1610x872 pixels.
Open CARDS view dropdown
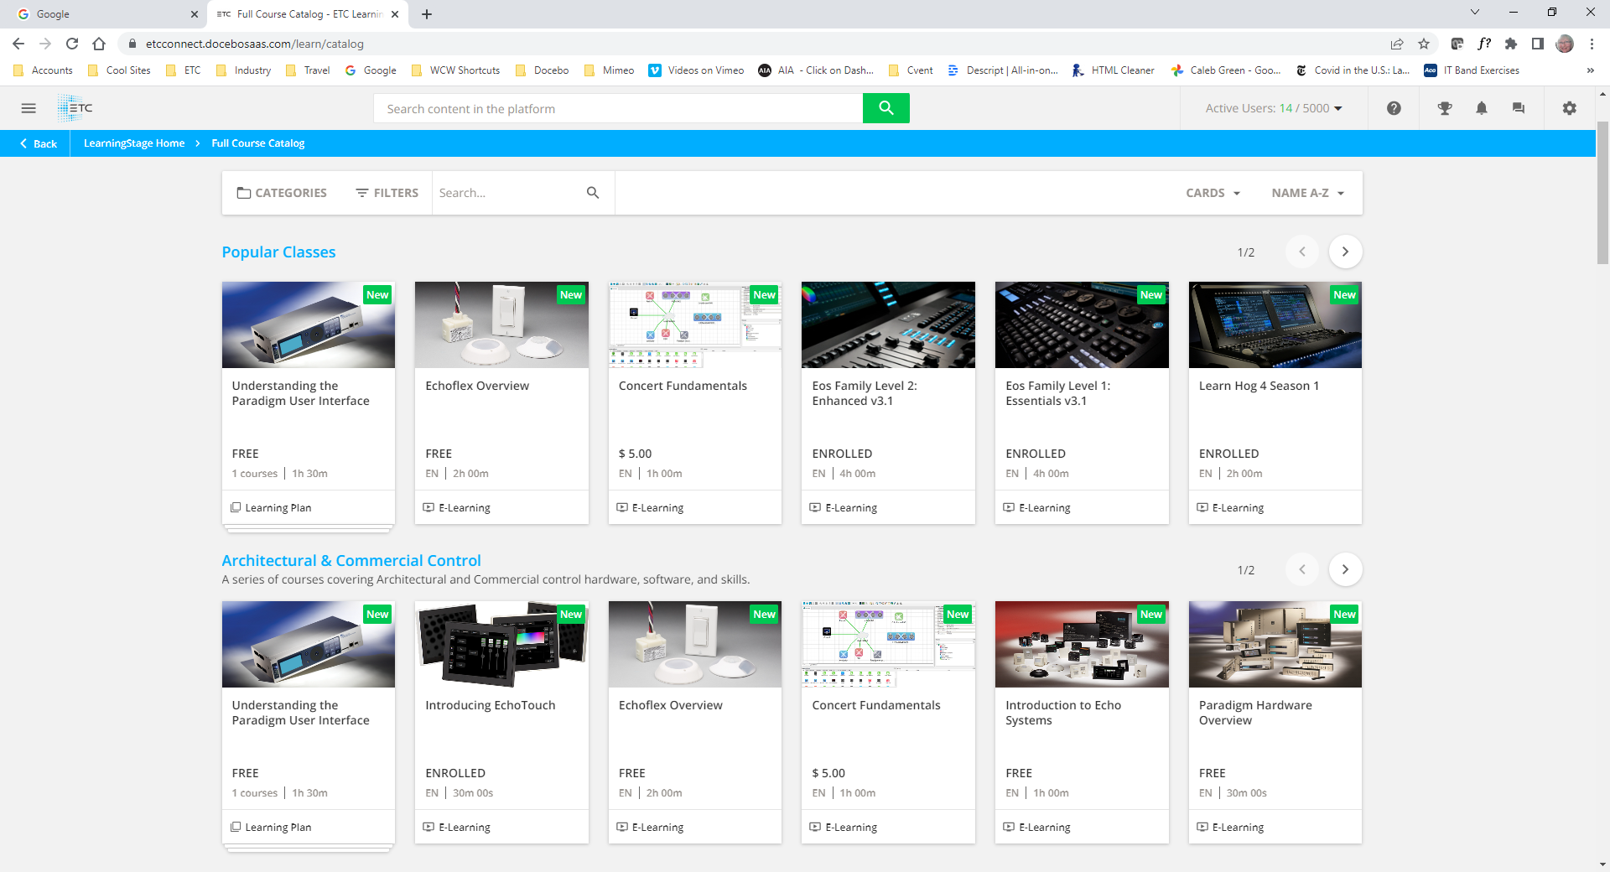point(1213,193)
